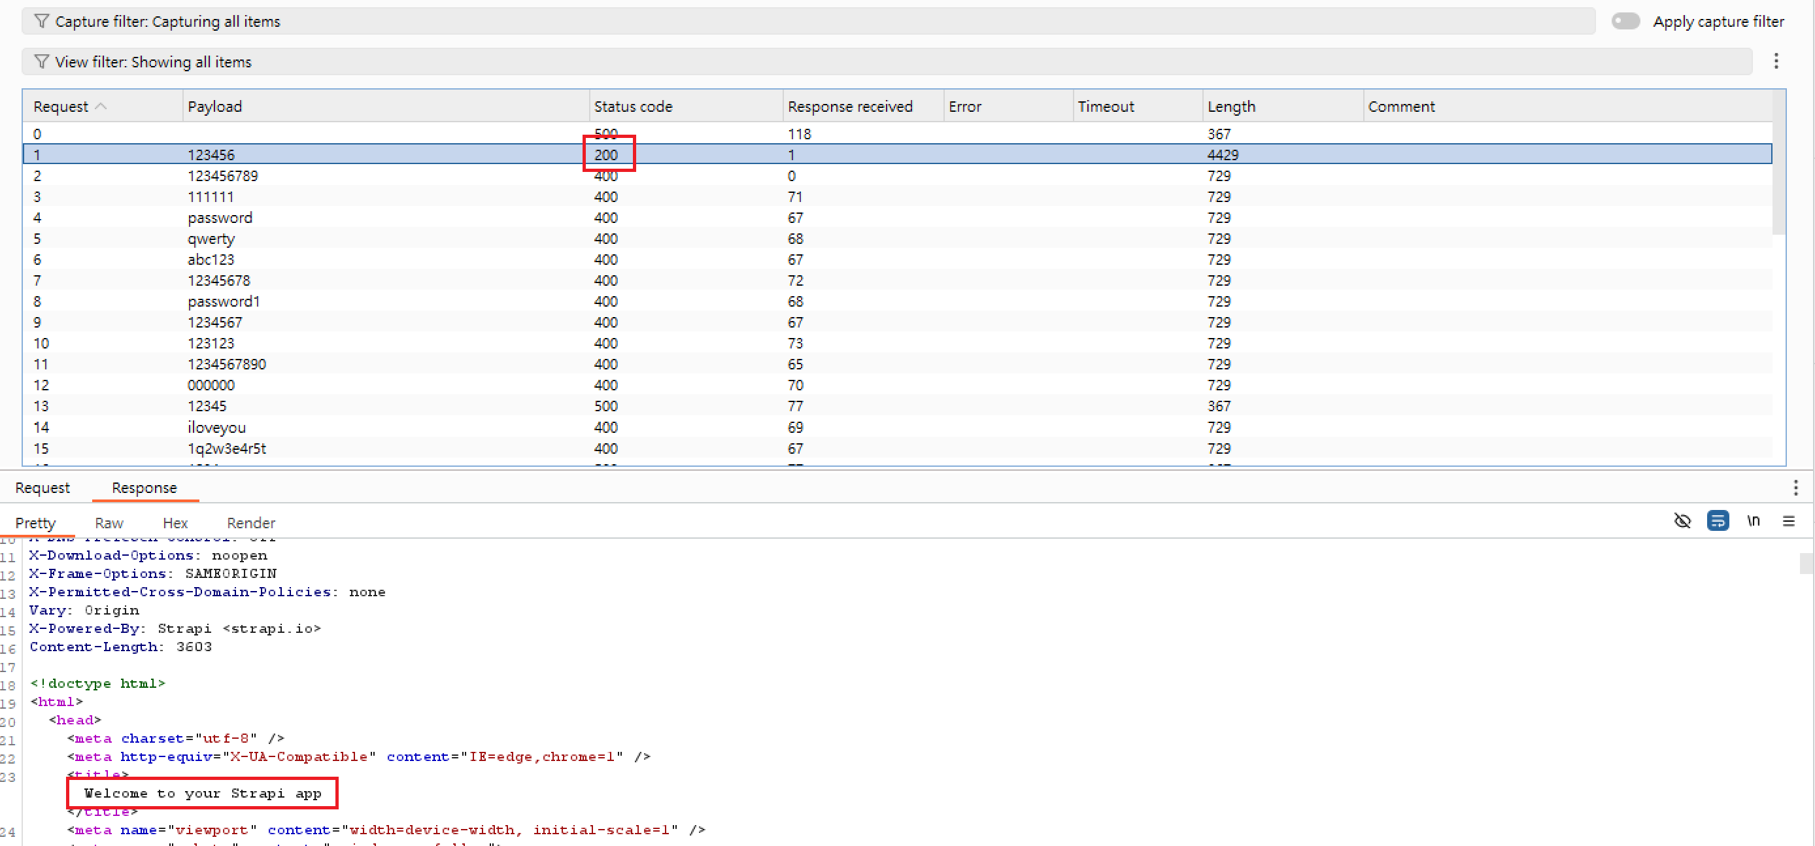Select the row with payload 123123
Screen dimensions: 1815x846
click(x=897, y=343)
